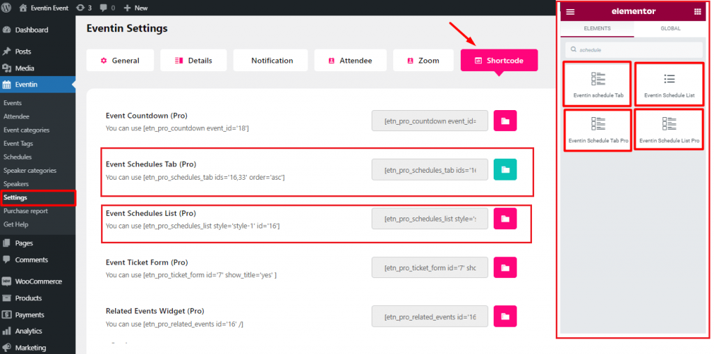Click the Elementor widget search box
The height and width of the screenshot is (354, 714).
634,49
